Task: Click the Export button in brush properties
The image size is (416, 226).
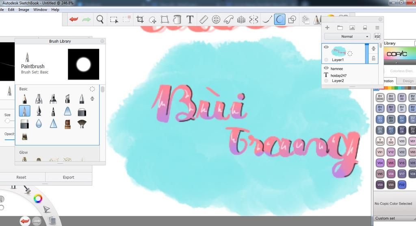Action: 68,177
